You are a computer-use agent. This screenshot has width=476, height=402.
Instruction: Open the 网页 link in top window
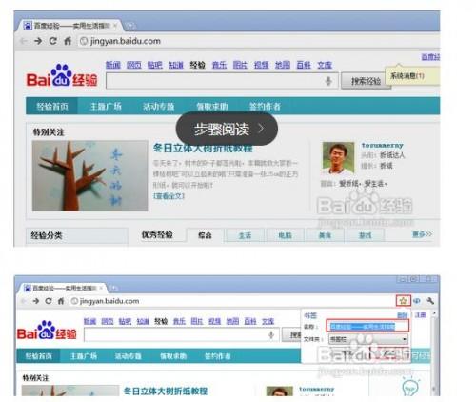(x=134, y=65)
